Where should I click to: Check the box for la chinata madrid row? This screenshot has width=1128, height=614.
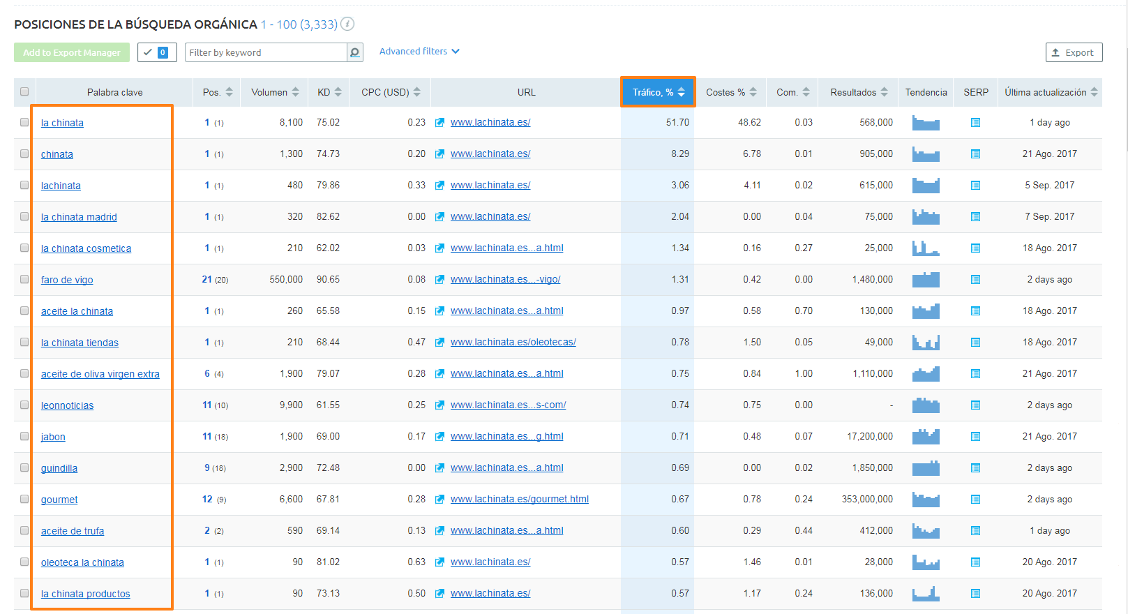(24, 216)
